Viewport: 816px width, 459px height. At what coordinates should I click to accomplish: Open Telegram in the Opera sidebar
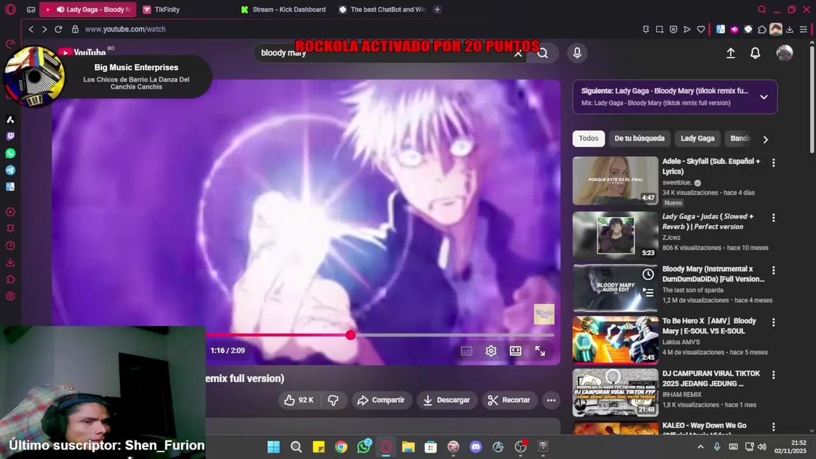pyautogui.click(x=10, y=170)
